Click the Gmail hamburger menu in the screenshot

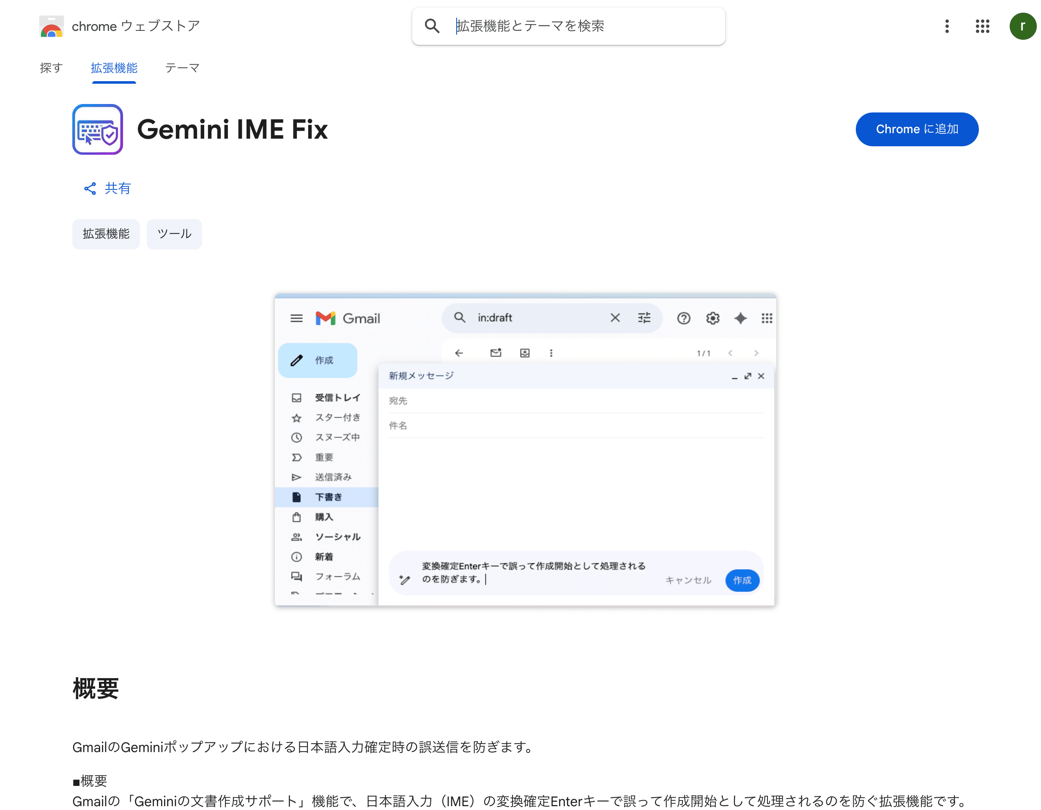pyautogui.click(x=296, y=318)
